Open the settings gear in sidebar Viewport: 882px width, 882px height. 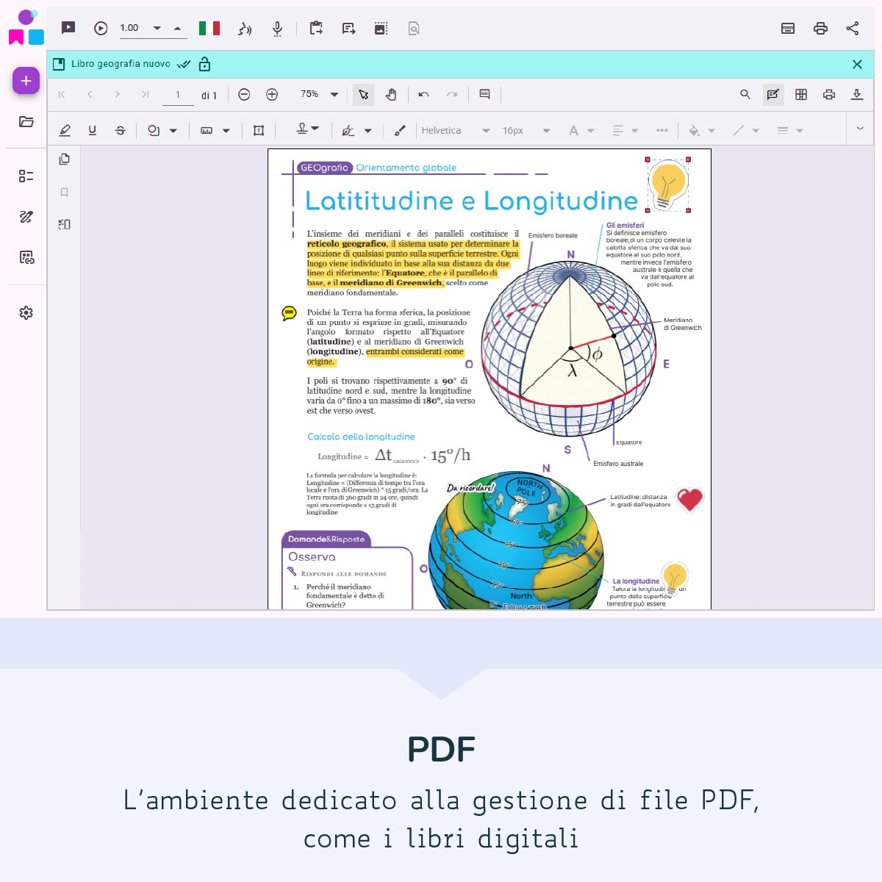[26, 313]
